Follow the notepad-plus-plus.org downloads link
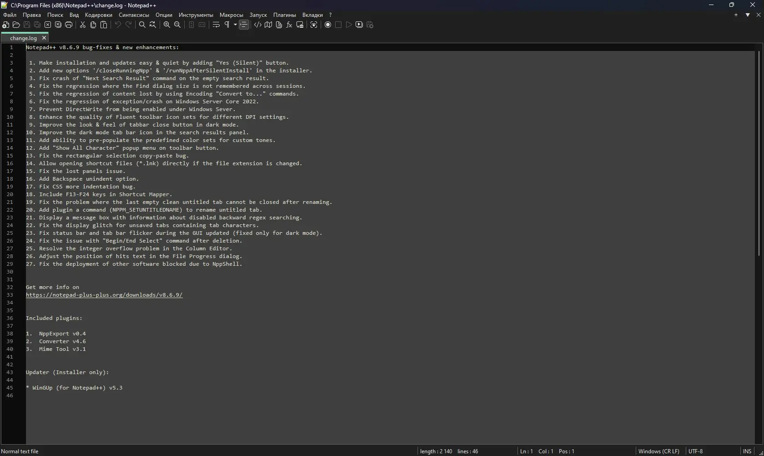Viewport: 764px width, 456px height. (104, 295)
